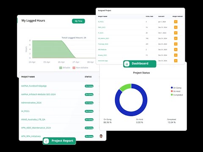Viewport: 203px width, 152px height.
Task: Click PROJECT NAME header in project report list
Action: click(28, 77)
